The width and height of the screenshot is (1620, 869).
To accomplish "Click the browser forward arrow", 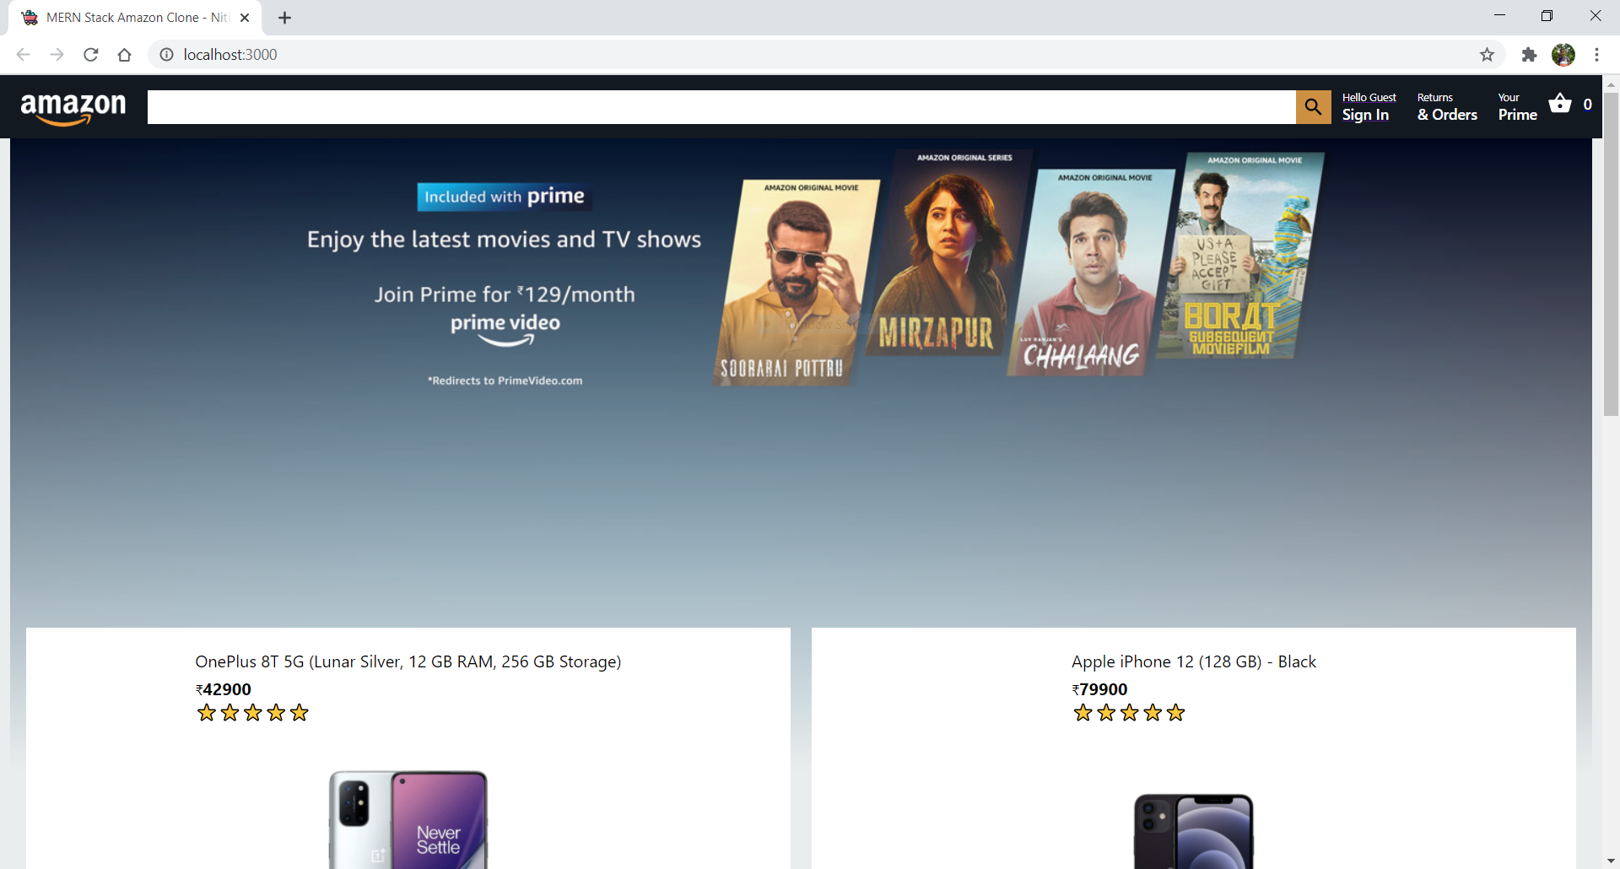I will 57,55.
